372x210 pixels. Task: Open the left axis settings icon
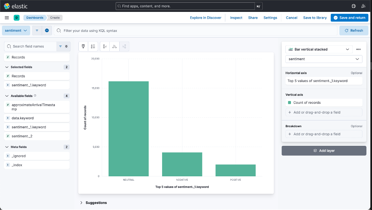pos(105,46)
